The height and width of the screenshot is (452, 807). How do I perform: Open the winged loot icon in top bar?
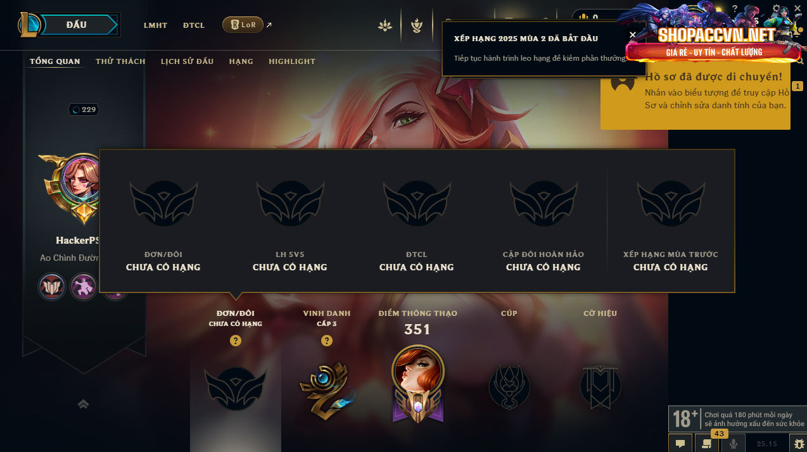click(416, 25)
